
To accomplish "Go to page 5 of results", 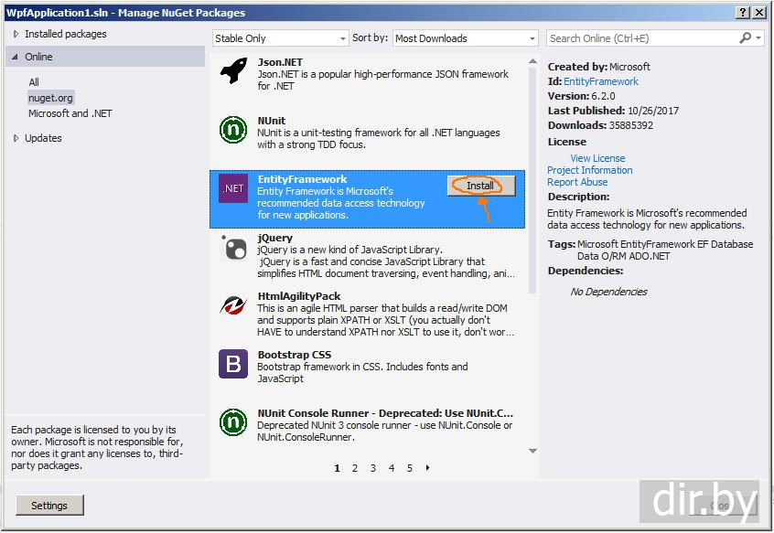I will pos(409,468).
